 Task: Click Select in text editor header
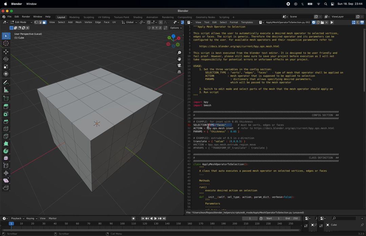coord(223,22)
